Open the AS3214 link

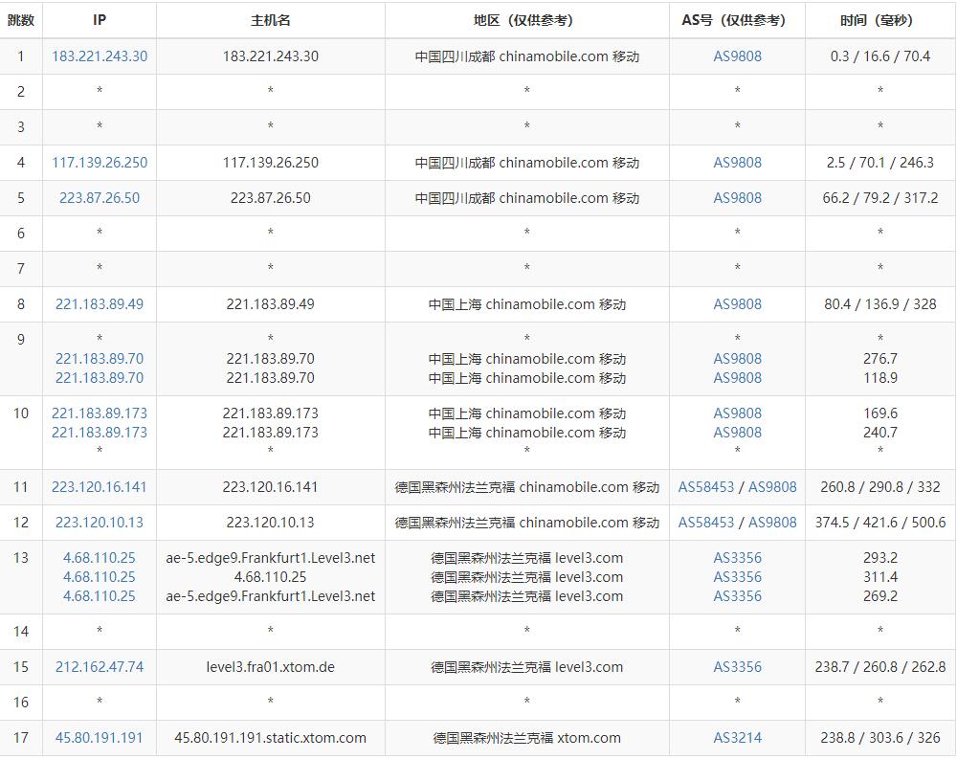pos(737,738)
